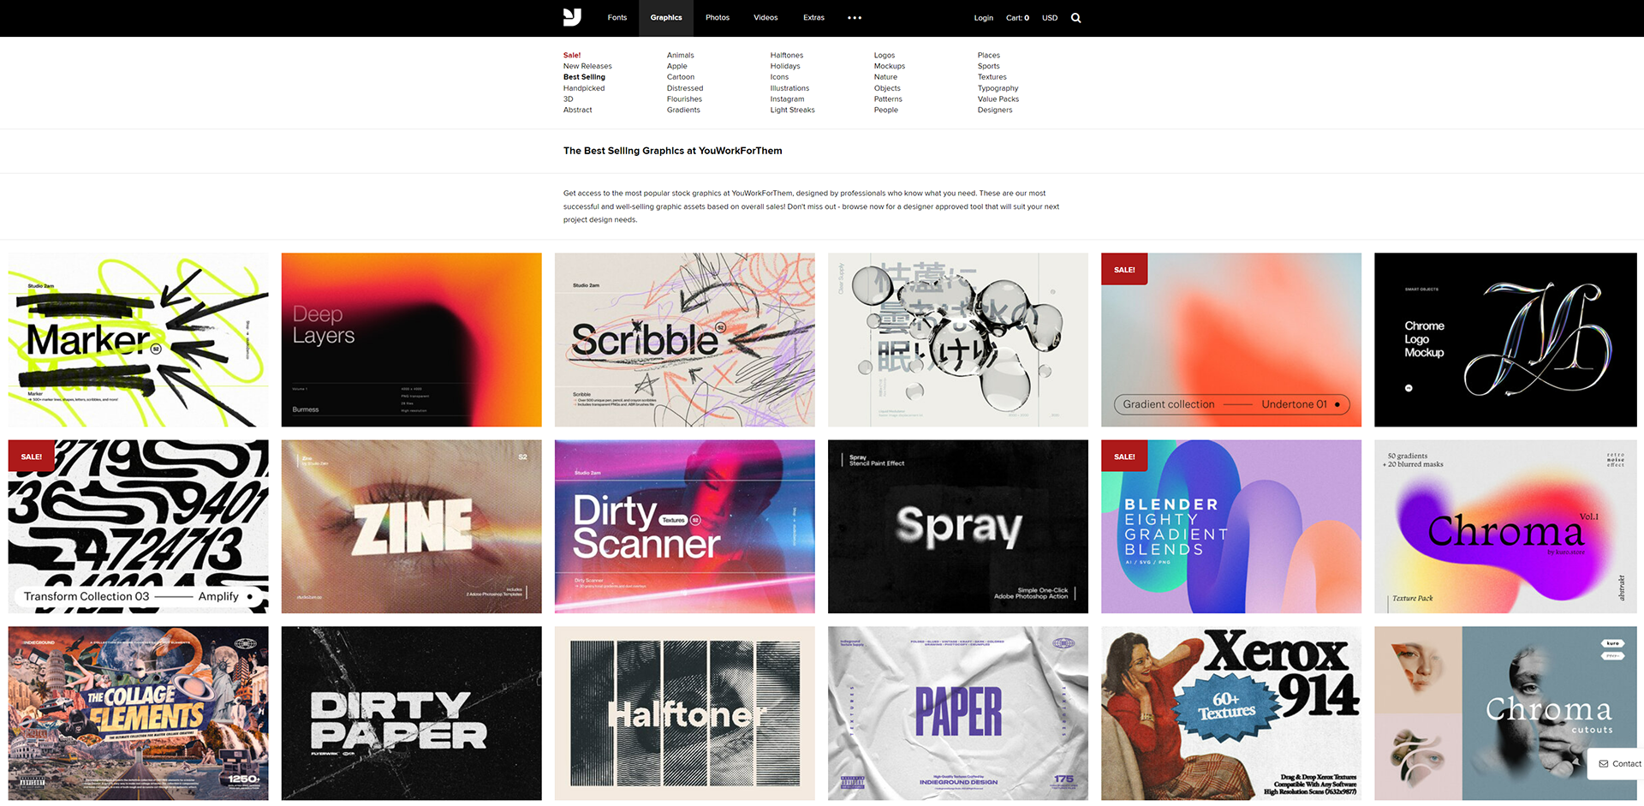Screen dimensions: 1644x806
Task: Browse the 3D category
Action: [568, 99]
